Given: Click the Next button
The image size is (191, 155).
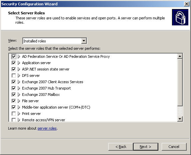Looking at the screenshot, I should click(x=146, y=147).
